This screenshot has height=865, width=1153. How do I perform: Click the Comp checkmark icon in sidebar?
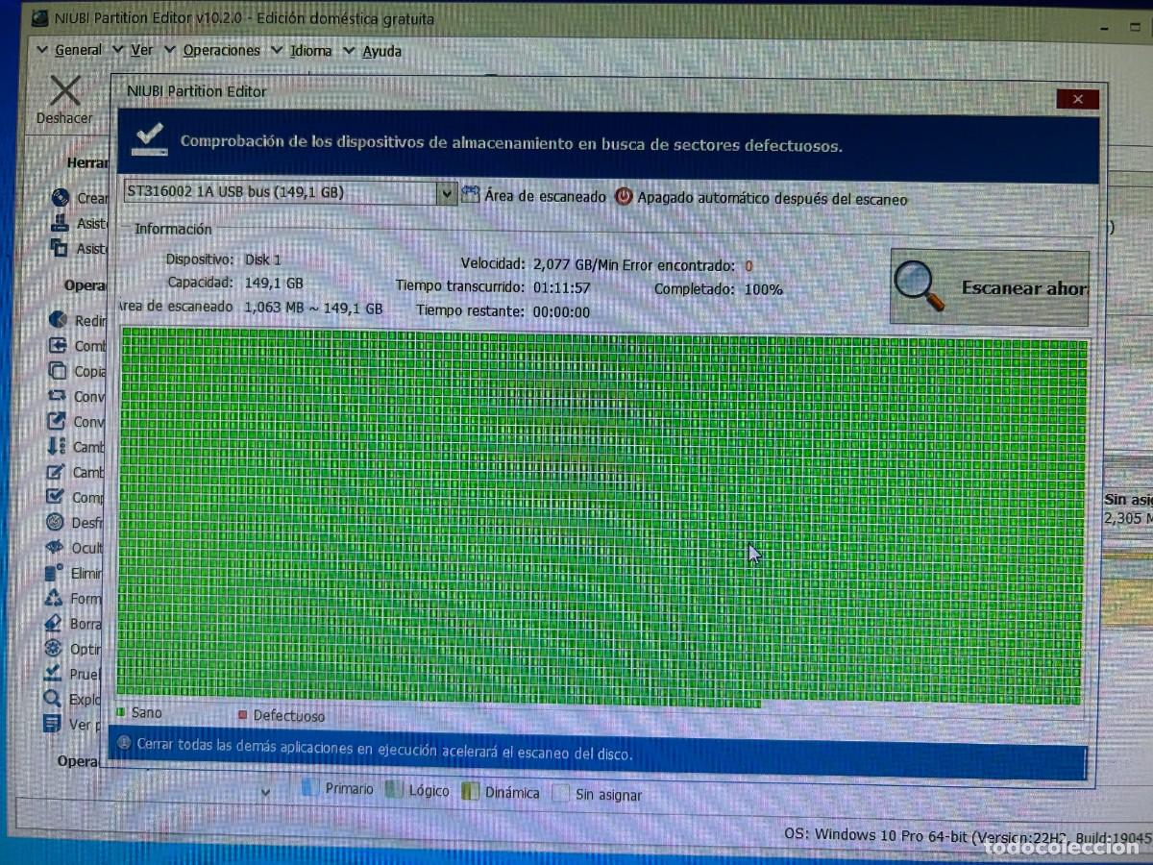click(x=56, y=497)
